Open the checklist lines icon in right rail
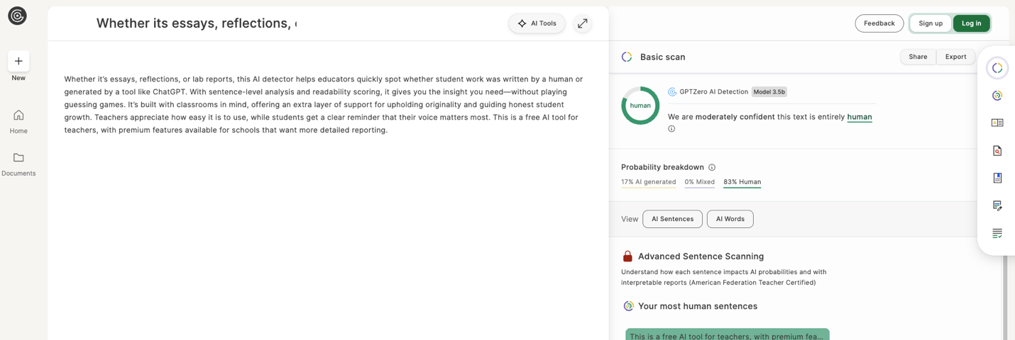 [997, 233]
